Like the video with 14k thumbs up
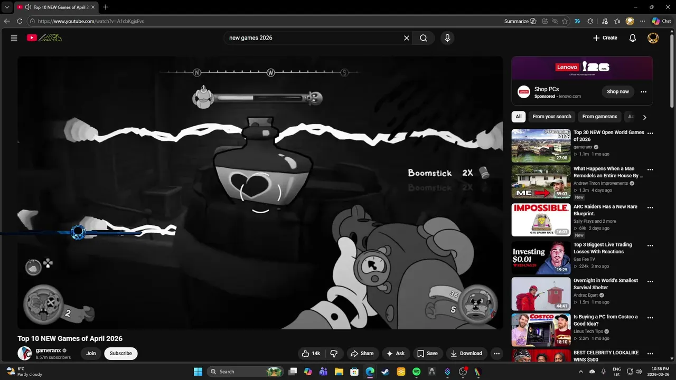 coord(311,354)
